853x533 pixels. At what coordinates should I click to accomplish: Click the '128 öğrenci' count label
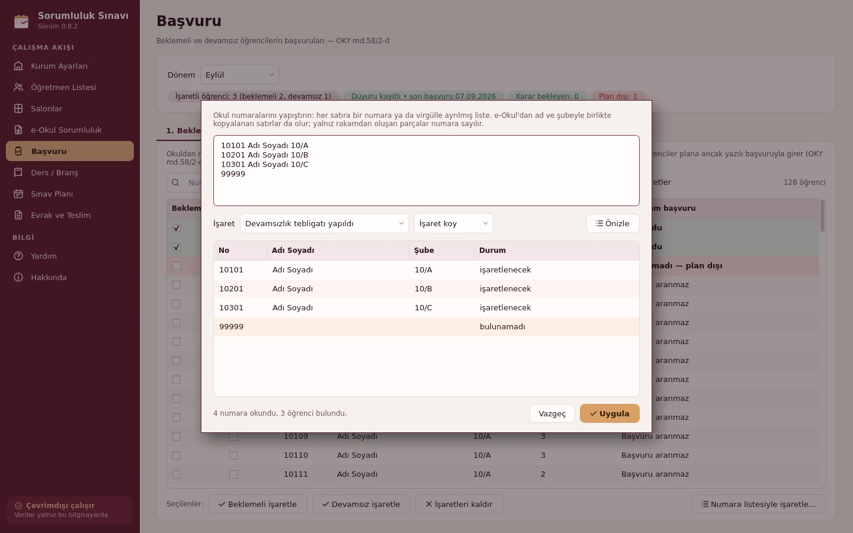[x=804, y=182]
